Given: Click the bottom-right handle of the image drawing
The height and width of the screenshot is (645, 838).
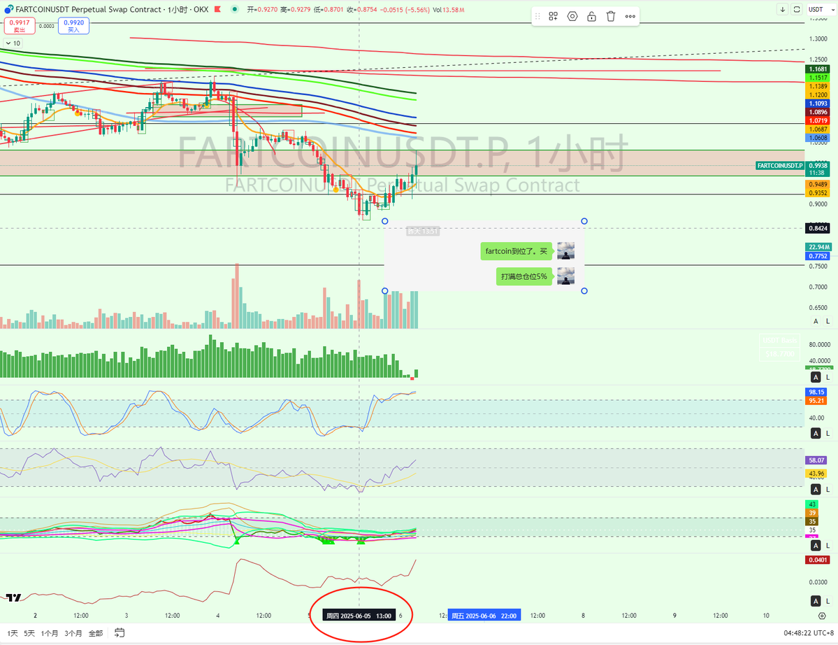Looking at the screenshot, I should click(584, 291).
